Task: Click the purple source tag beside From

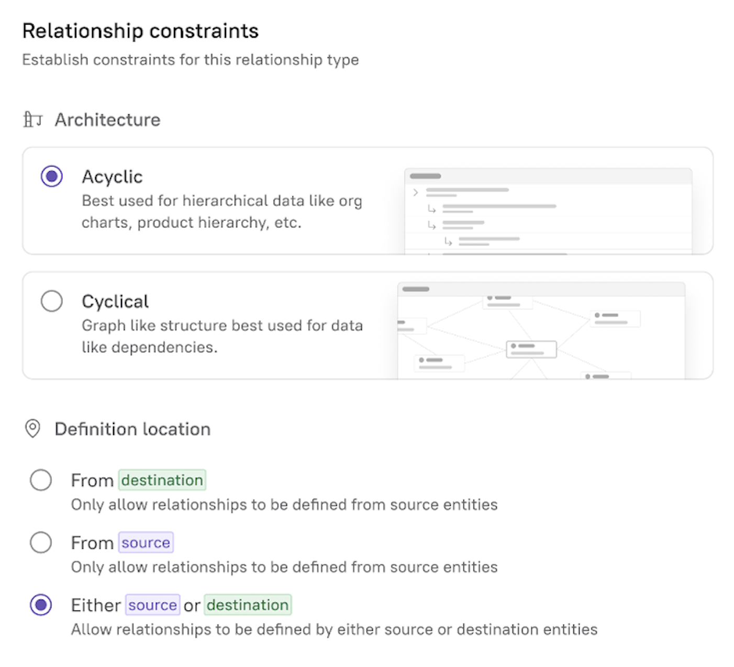Action: point(146,542)
